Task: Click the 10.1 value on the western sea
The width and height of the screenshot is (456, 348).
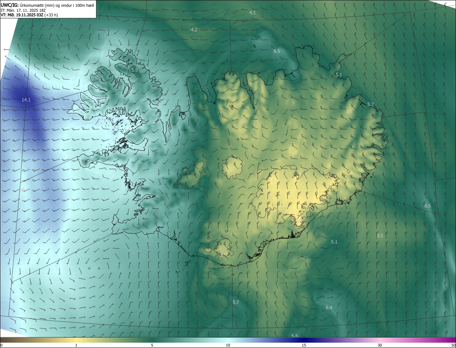Action: click(24, 190)
